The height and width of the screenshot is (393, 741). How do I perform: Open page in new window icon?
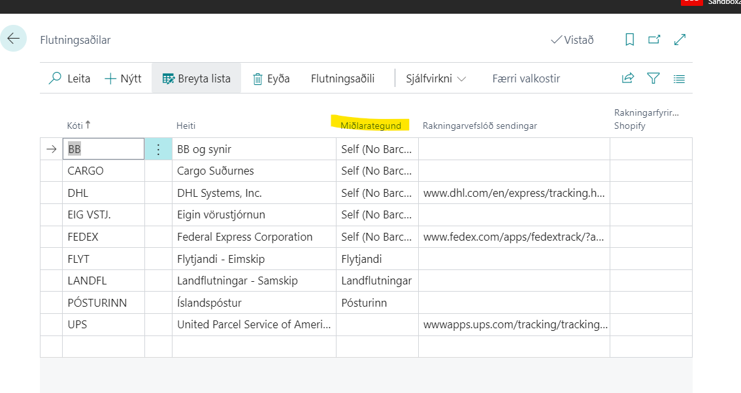click(x=654, y=40)
